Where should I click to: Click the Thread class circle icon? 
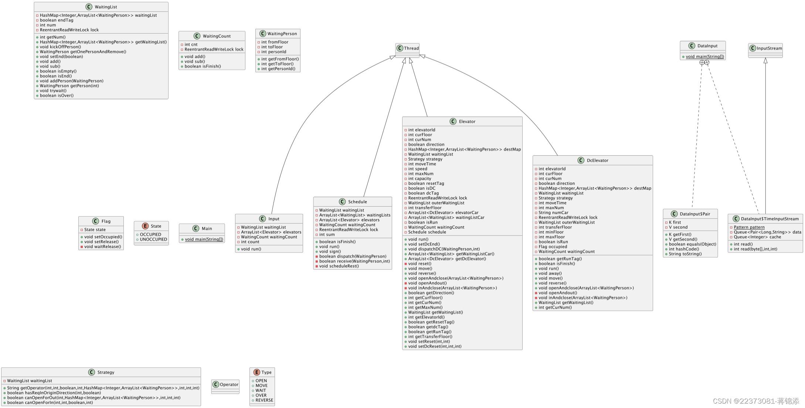coord(400,48)
